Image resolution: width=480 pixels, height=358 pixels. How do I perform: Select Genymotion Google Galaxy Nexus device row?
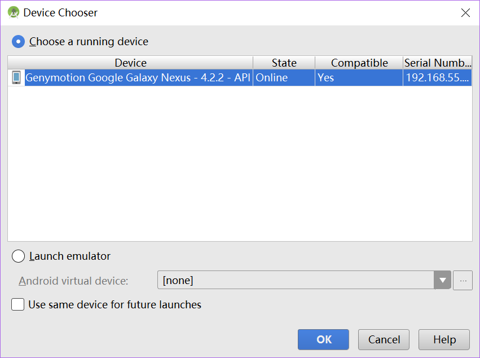pos(240,77)
